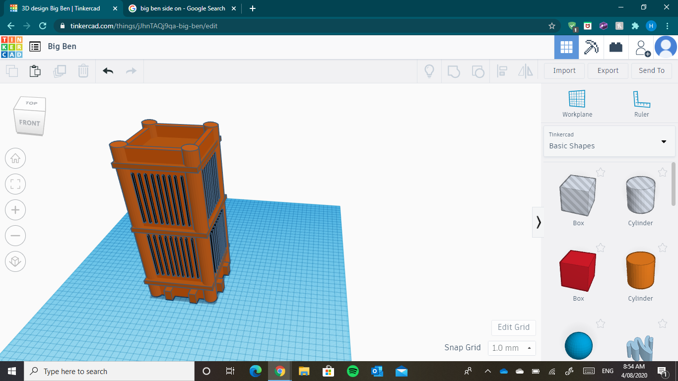The image size is (678, 381).
Task: Click the Group shapes icon
Action: click(454, 71)
